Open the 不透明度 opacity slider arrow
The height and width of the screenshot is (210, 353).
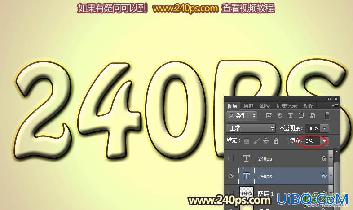coord(324,128)
